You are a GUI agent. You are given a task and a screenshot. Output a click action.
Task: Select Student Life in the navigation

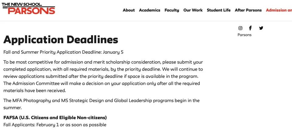[x=219, y=10]
